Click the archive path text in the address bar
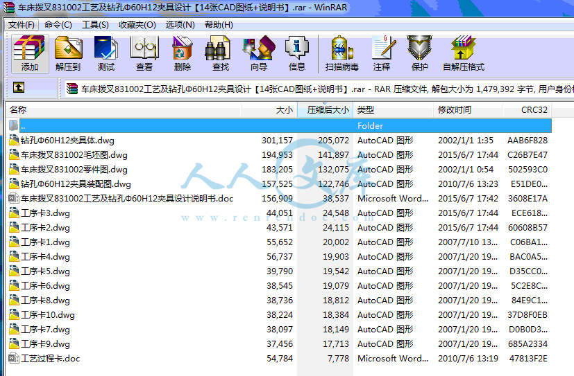This screenshot has height=376, width=574. tap(327, 89)
